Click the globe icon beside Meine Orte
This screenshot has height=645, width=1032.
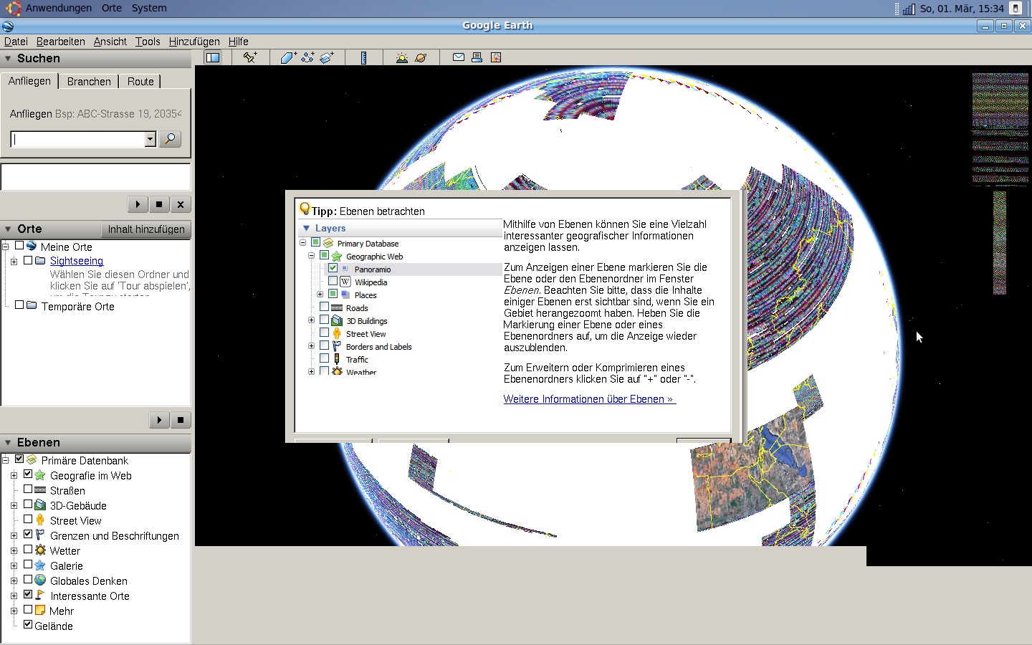[x=32, y=246]
